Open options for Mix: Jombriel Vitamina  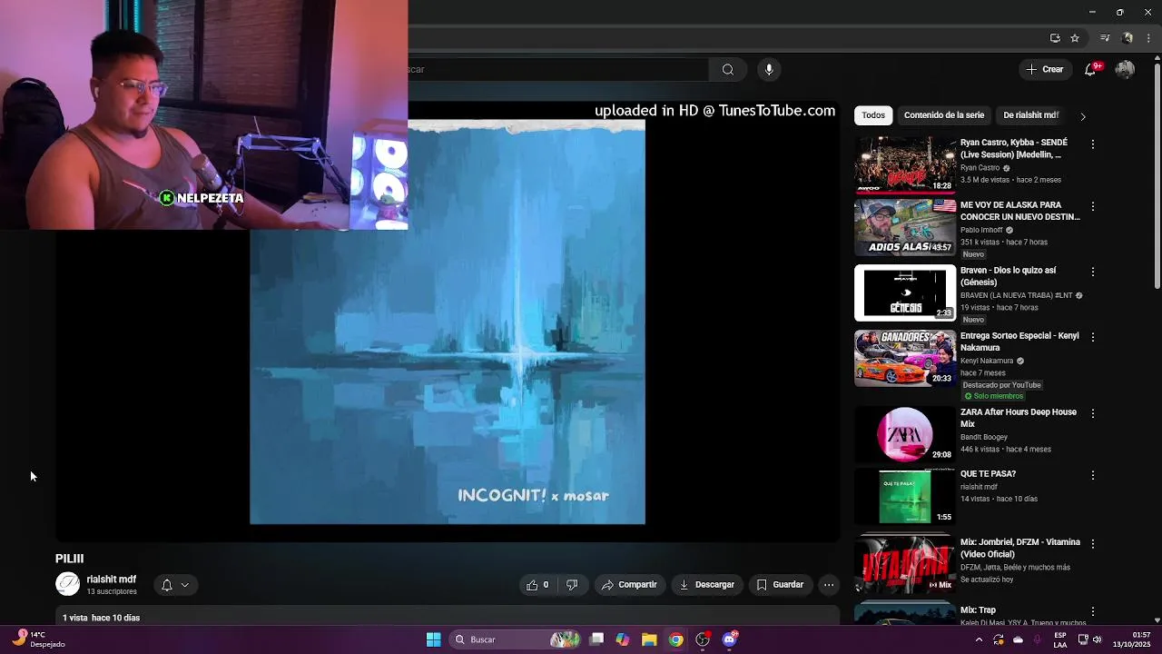coord(1093,543)
